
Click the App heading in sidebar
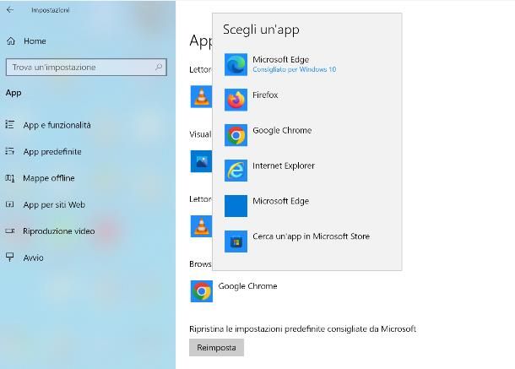14,93
